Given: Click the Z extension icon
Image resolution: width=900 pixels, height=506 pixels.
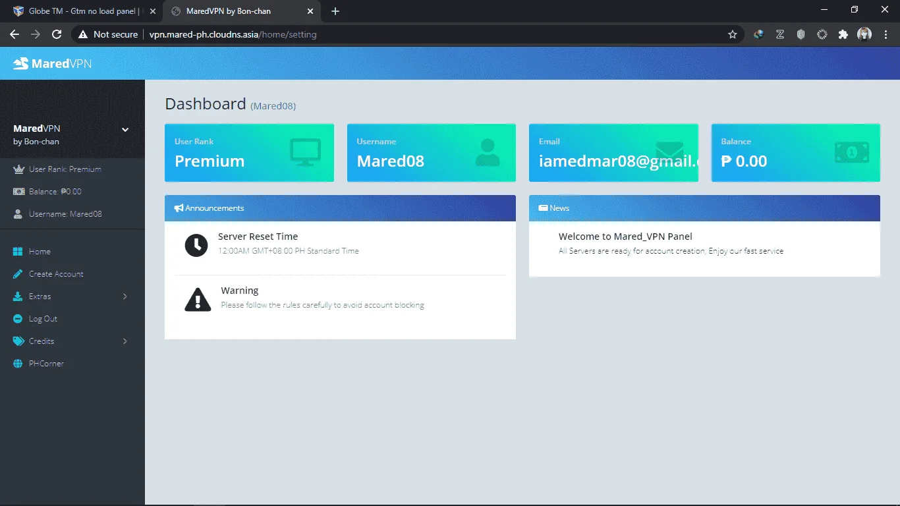Looking at the screenshot, I should (x=779, y=34).
